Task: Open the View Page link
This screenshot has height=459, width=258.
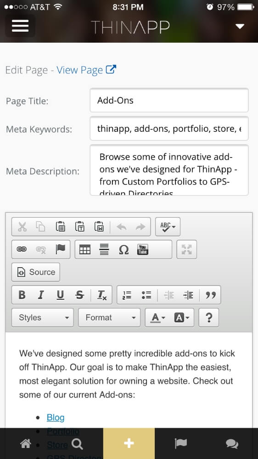Action: (x=86, y=70)
